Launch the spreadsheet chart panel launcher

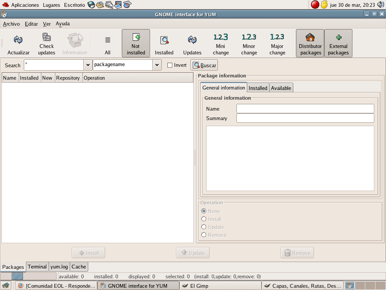(127, 5)
